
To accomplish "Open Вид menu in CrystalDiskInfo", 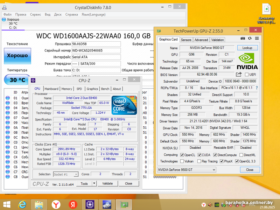I will point(48,14).
